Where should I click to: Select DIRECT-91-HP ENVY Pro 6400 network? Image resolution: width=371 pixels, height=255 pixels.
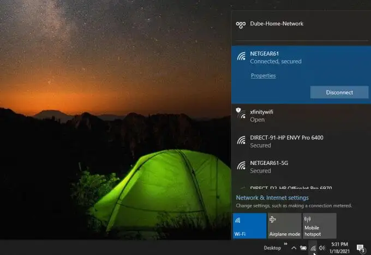pyautogui.click(x=301, y=141)
